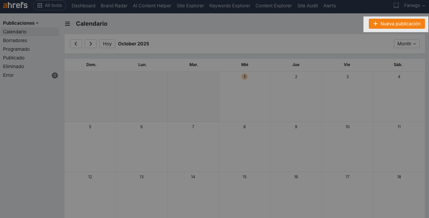Go to next month arrow

[91, 44]
